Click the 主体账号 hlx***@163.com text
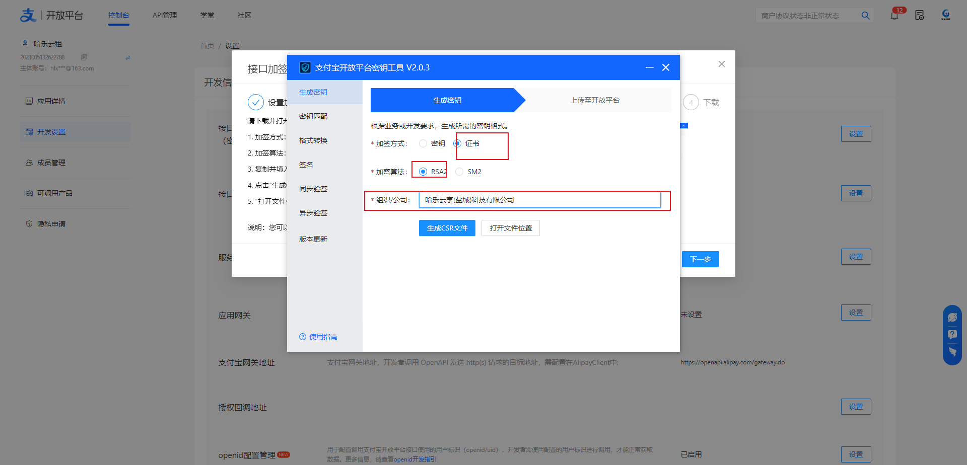967x465 pixels. 57,68
